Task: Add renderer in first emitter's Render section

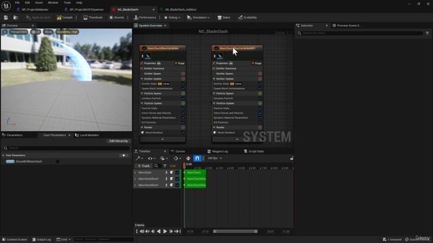Action: [183, 128]
